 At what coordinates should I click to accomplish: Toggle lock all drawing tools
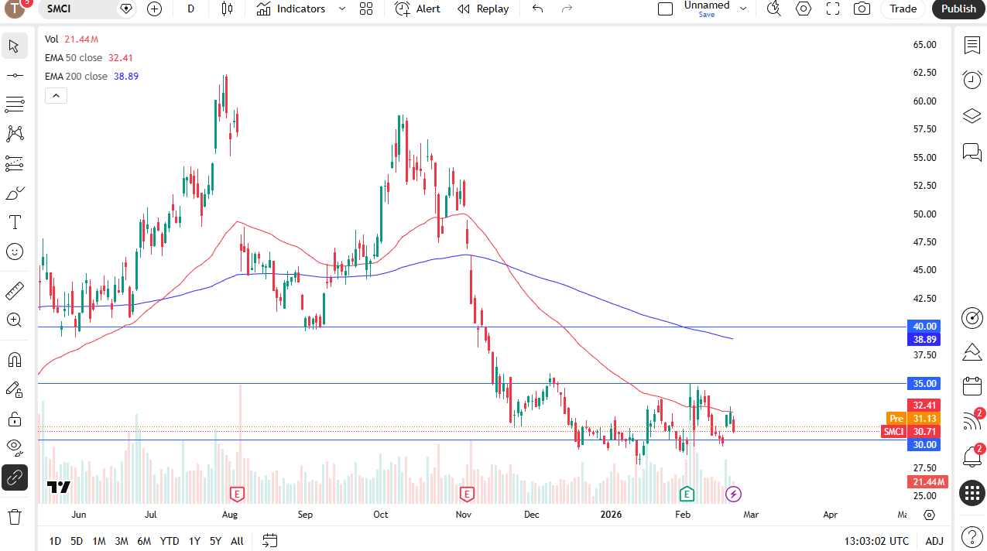click(14, 419)
